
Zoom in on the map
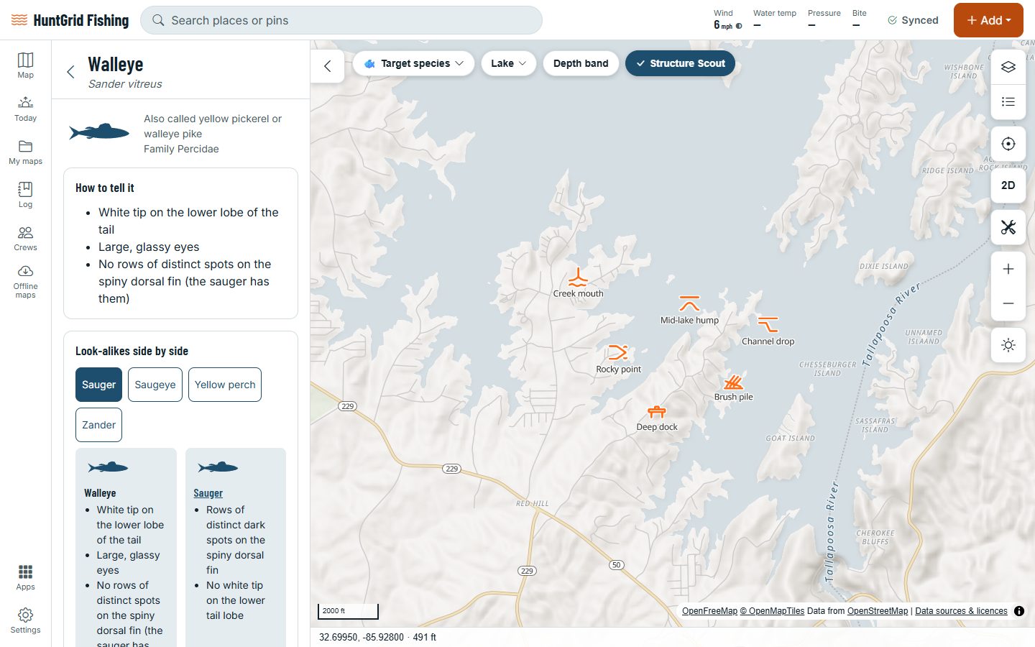(x=1008, y=269)
